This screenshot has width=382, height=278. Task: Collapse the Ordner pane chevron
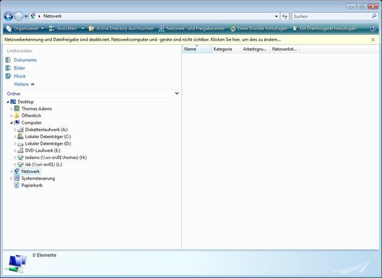pos(177,93)
